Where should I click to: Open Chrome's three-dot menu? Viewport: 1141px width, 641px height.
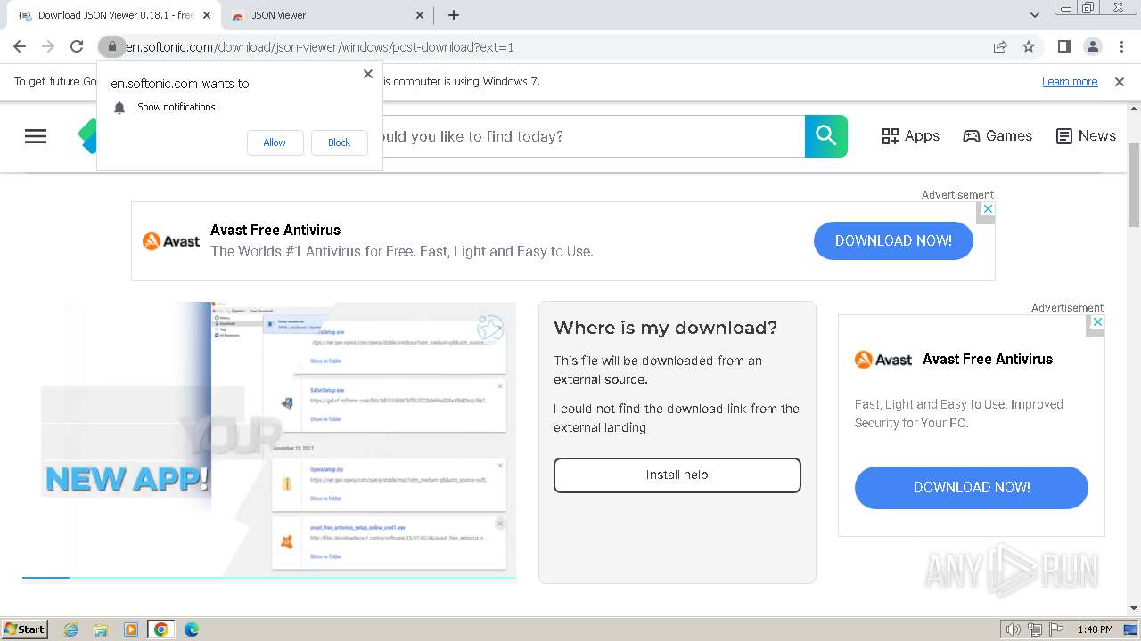[x=1120, y=46]
